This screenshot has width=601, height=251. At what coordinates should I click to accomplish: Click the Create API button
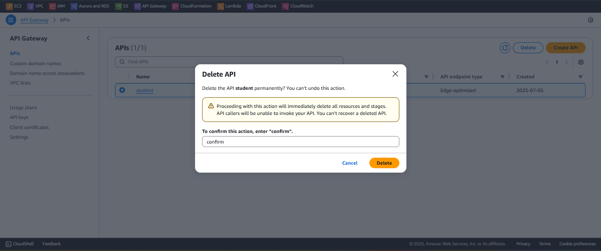point(566,48)
